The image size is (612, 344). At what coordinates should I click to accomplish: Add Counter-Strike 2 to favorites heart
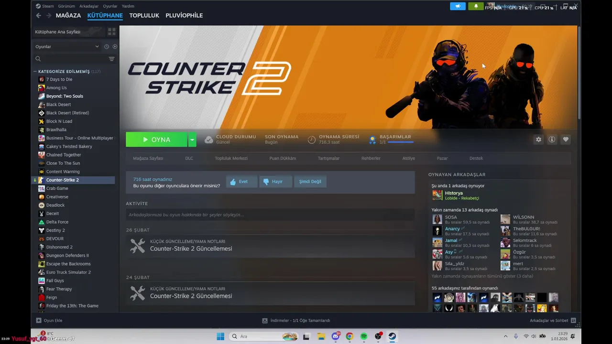(566, 140)
